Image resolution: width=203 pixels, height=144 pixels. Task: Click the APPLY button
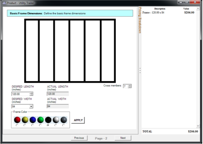point(78,120)
